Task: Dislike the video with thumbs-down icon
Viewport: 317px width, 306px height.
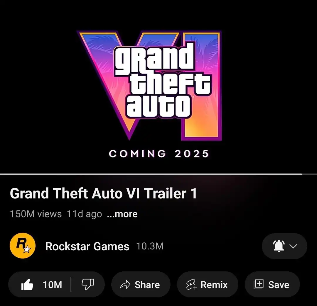Action: (x=87, y=284)
